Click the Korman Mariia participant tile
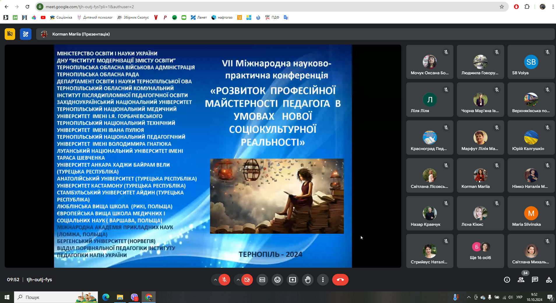 tap(480, 175)
